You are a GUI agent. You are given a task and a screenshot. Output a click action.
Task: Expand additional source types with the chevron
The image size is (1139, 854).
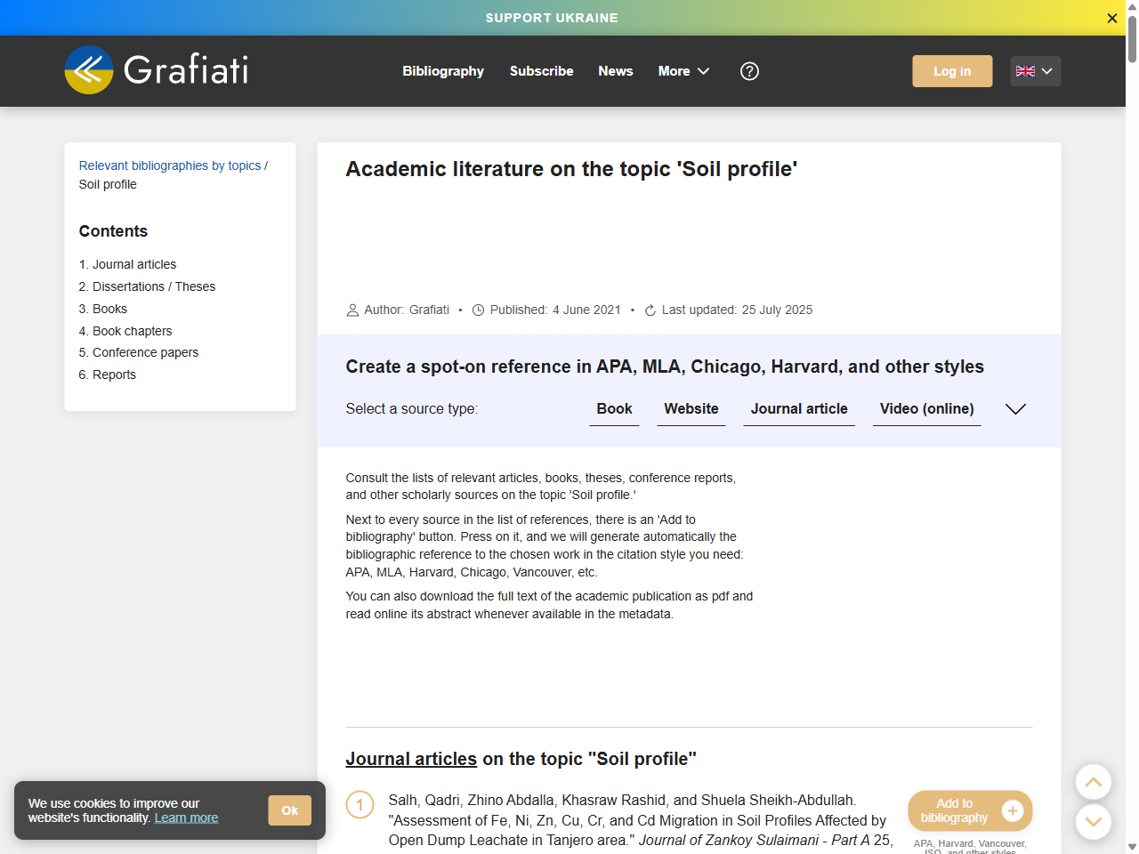[x=1014, y=409]
